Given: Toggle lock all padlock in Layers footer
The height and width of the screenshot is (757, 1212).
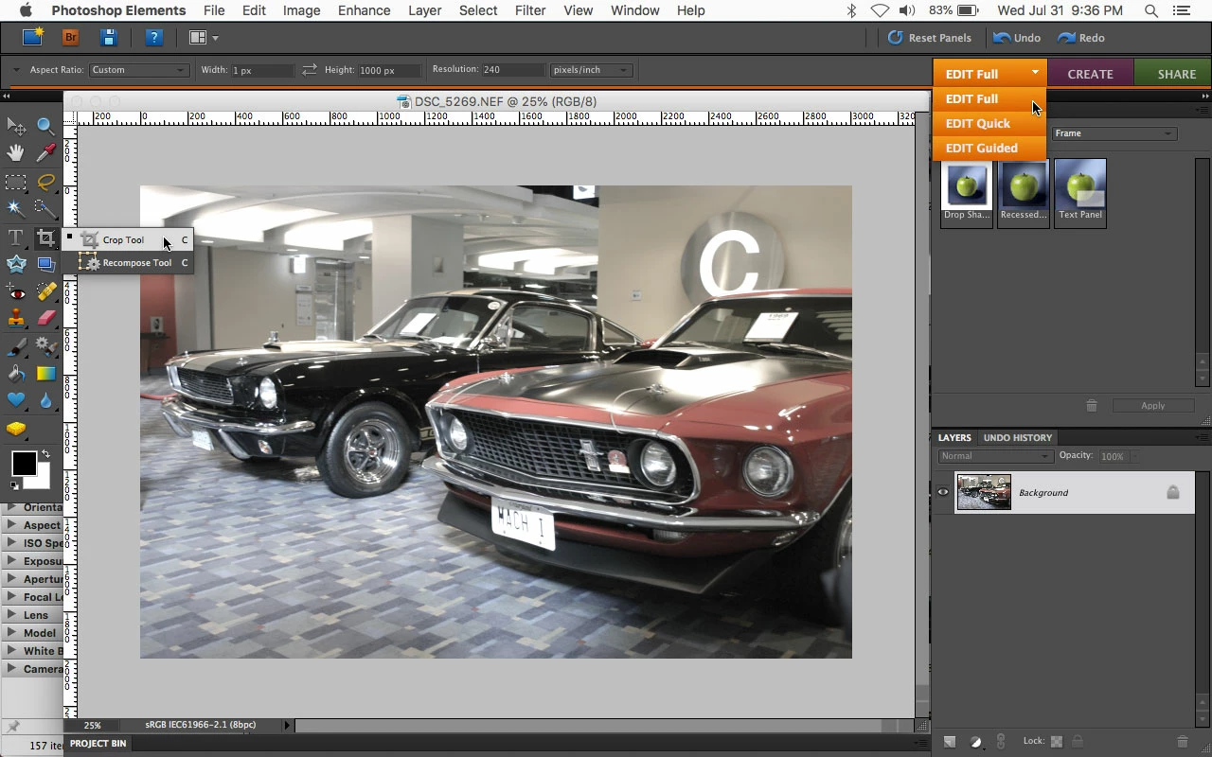Looking at the screenshot, I should coord(1078,742).
